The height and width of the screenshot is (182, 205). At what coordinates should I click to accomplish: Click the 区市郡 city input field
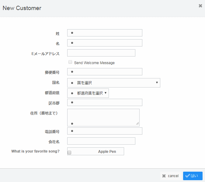point(105,102)
